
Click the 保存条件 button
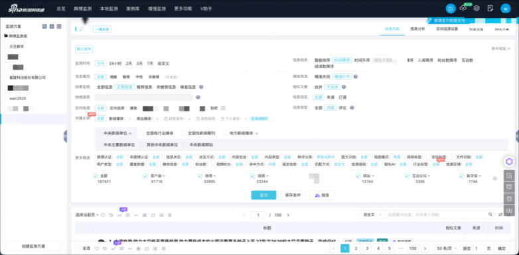[x=293, y=195]
